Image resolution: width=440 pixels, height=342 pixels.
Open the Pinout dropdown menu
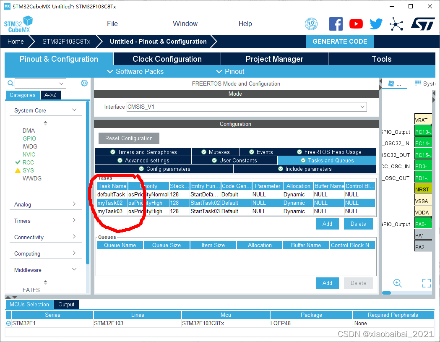(230, 71)
